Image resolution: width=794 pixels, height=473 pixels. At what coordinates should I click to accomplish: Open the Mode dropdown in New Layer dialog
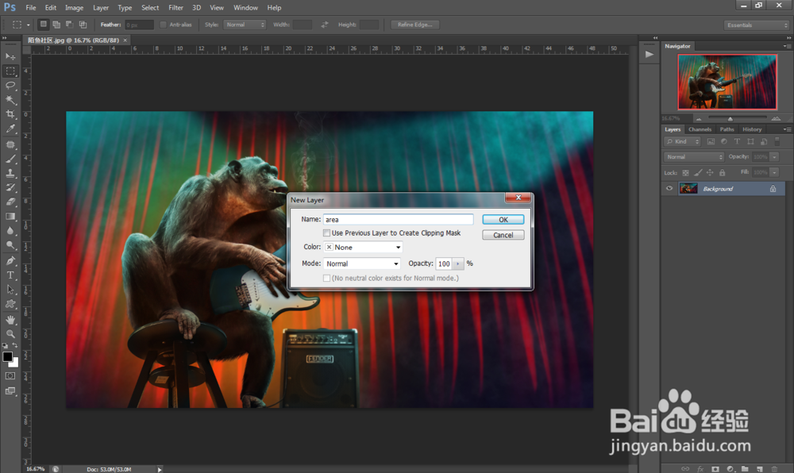[362, 263]
